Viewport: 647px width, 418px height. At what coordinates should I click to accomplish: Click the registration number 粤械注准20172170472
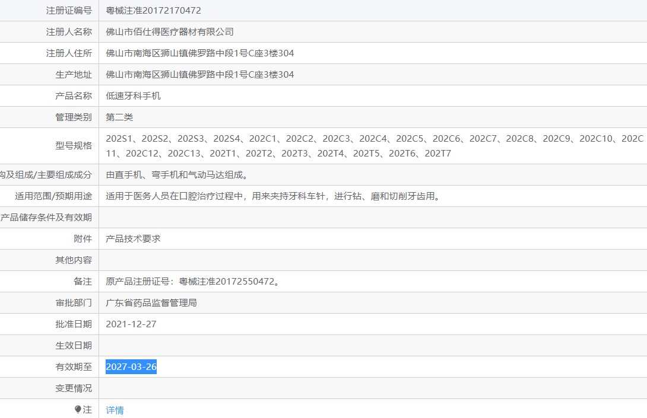tap(154, 11)
